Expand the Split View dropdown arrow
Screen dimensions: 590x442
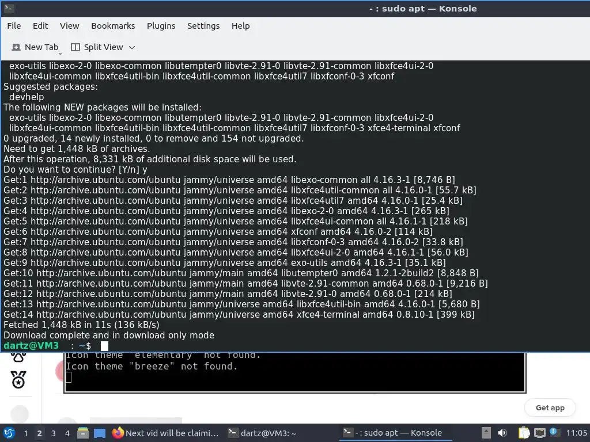click(132, 48)
